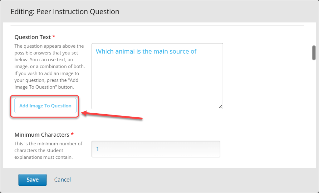This screenshot has height=193, width=319.
Task: Click help paragraph under Question Text label
Action: click(x=49, y=67)
